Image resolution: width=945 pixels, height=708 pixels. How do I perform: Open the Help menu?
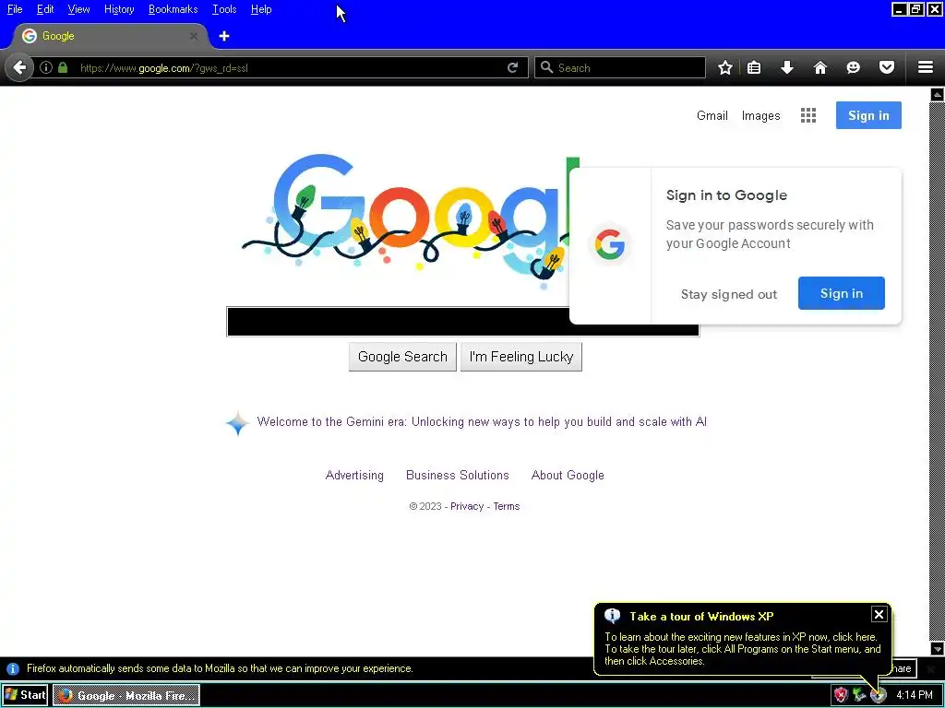coord(261,9)
